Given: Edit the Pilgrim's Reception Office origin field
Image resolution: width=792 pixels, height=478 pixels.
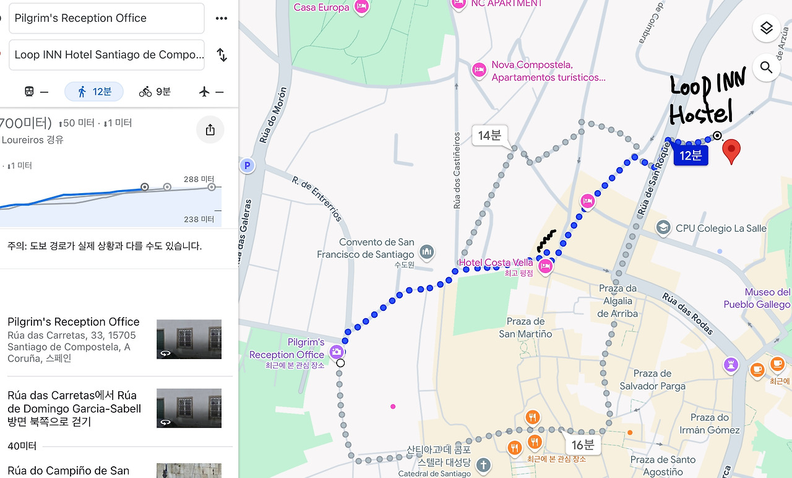Looking at the screenshot, I should click(x=106, y=19).
